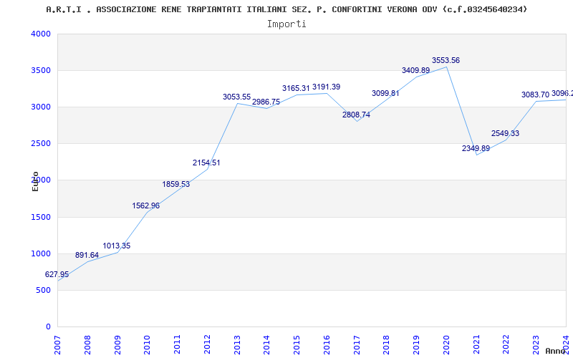The width and height of the screenshot is (573, 358).
Task: Click x-axis year 2007
Action: [57, 345]
